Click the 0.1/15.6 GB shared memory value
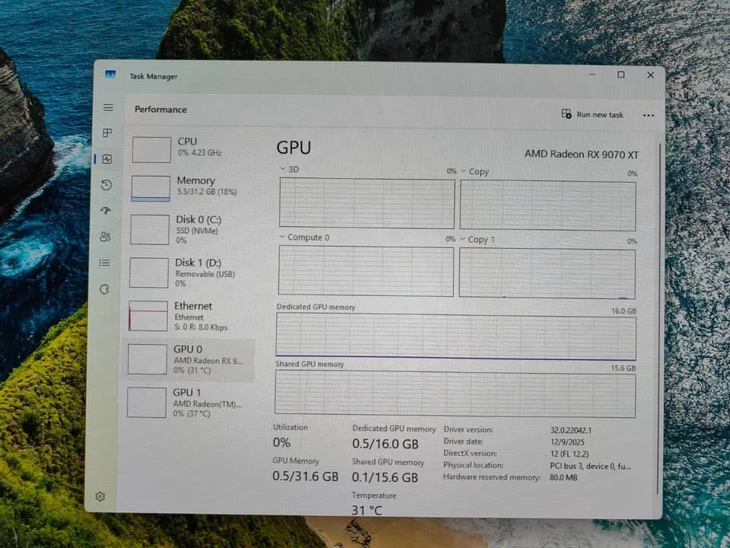 point(385,478)
